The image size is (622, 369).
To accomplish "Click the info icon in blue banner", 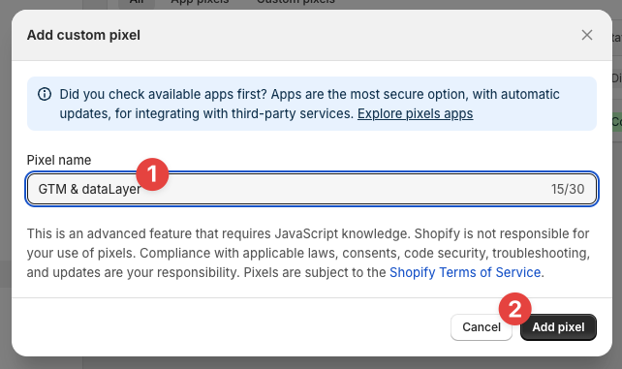I will pyautogui.click(x=45, y=94).
